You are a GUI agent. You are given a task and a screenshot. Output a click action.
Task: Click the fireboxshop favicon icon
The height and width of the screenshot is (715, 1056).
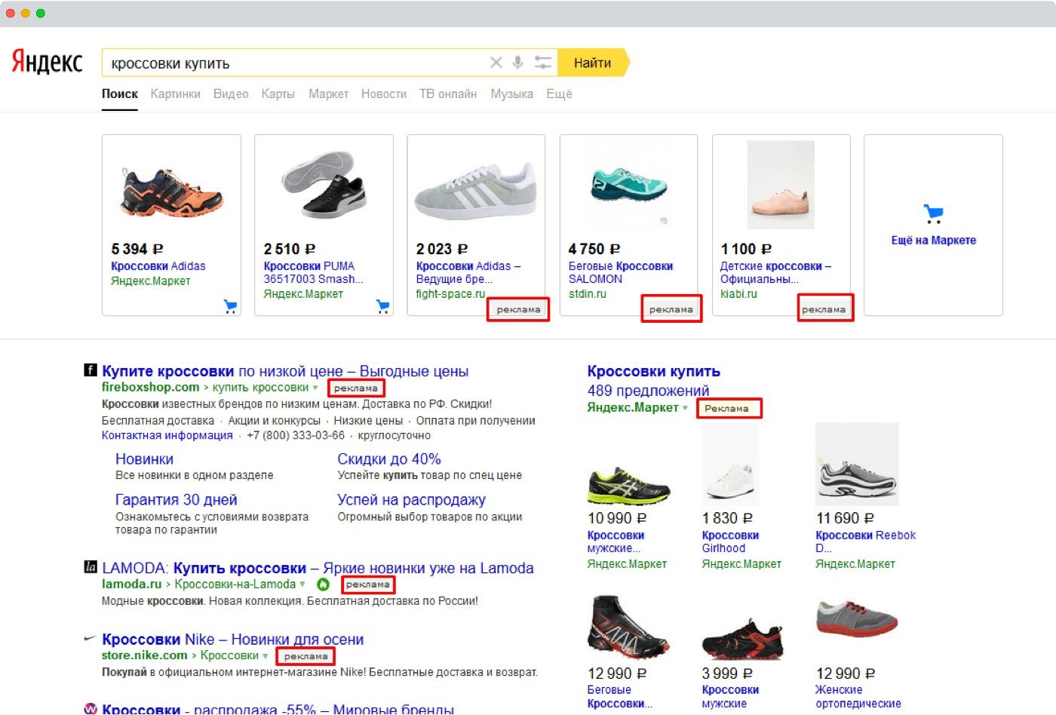pos(91,370)
